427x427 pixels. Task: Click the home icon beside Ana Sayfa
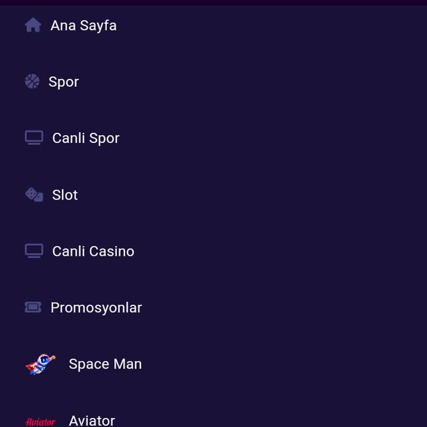point(33,25)
